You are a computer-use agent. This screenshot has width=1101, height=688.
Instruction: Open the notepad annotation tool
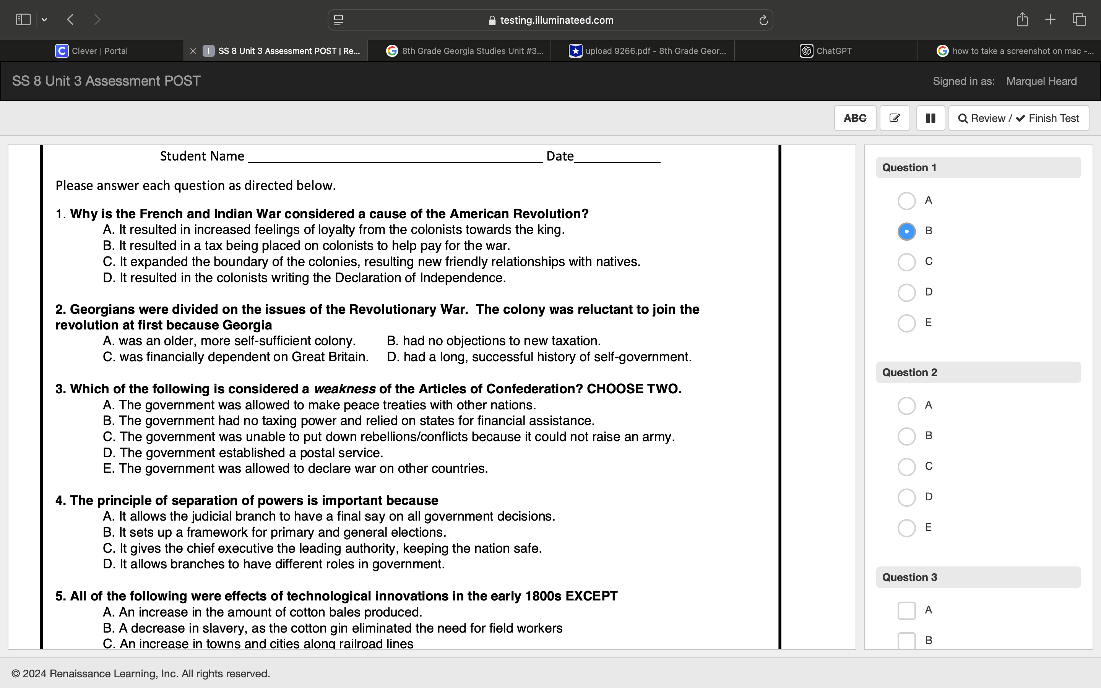click(x=895, y=118)
